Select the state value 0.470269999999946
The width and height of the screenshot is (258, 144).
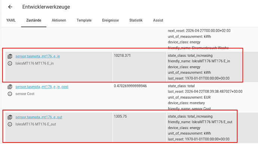130,86
